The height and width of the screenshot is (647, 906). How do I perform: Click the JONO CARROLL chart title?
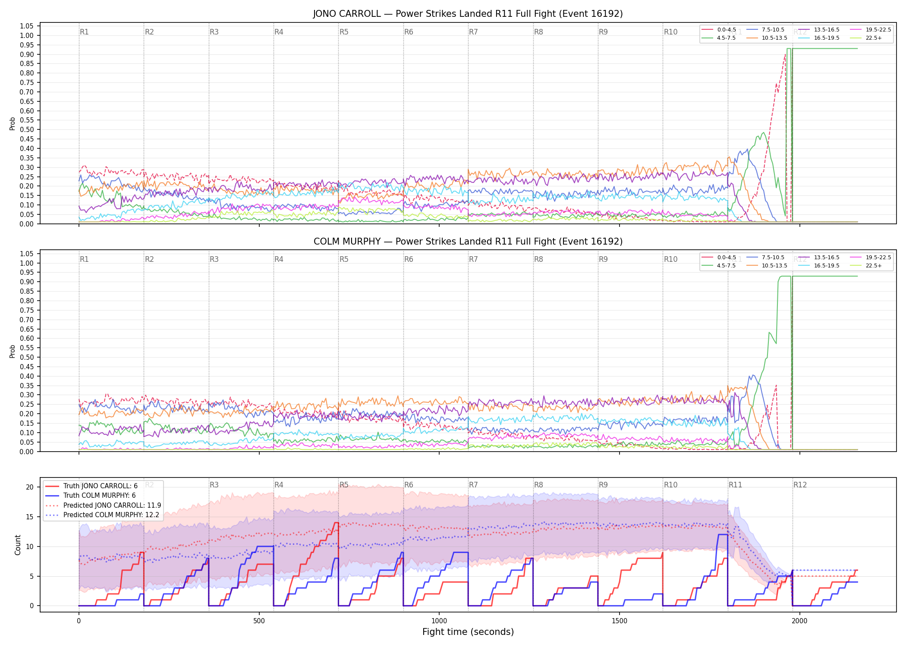tap(468, 14)
